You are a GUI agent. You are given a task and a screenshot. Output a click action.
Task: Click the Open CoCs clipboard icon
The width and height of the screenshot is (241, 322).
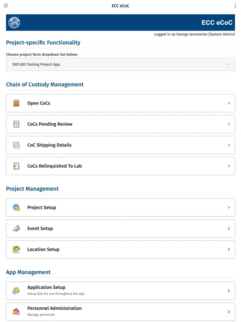16,103
